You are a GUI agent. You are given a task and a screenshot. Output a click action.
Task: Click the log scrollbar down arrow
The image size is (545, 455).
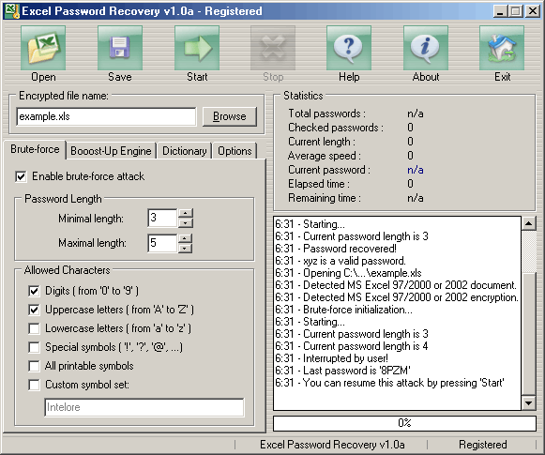tap(529, 403)
